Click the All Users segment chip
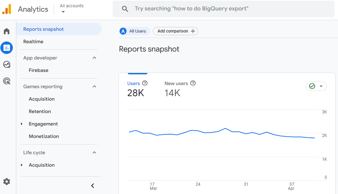338x194 pixels. [135, 31]
